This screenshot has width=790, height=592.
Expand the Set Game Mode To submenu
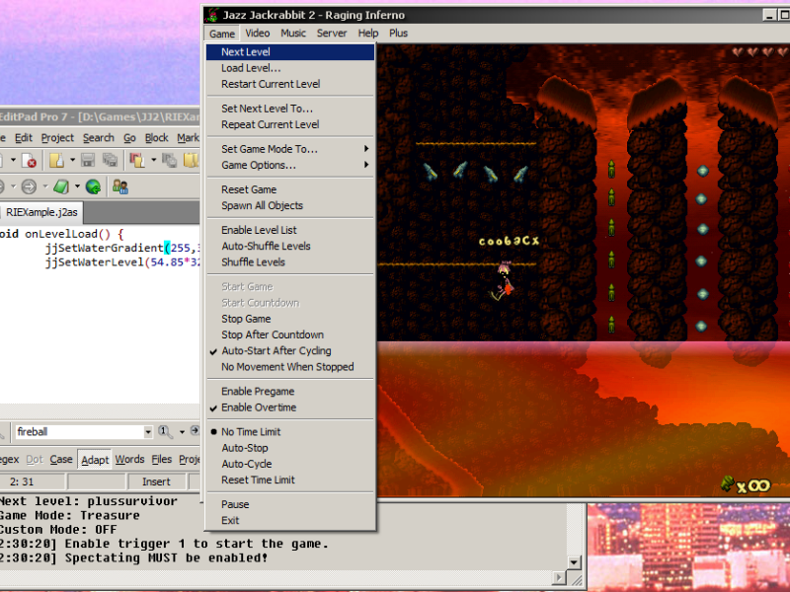pos(289,149)
